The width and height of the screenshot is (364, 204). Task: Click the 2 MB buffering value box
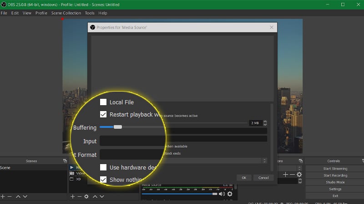click(256, 123)
